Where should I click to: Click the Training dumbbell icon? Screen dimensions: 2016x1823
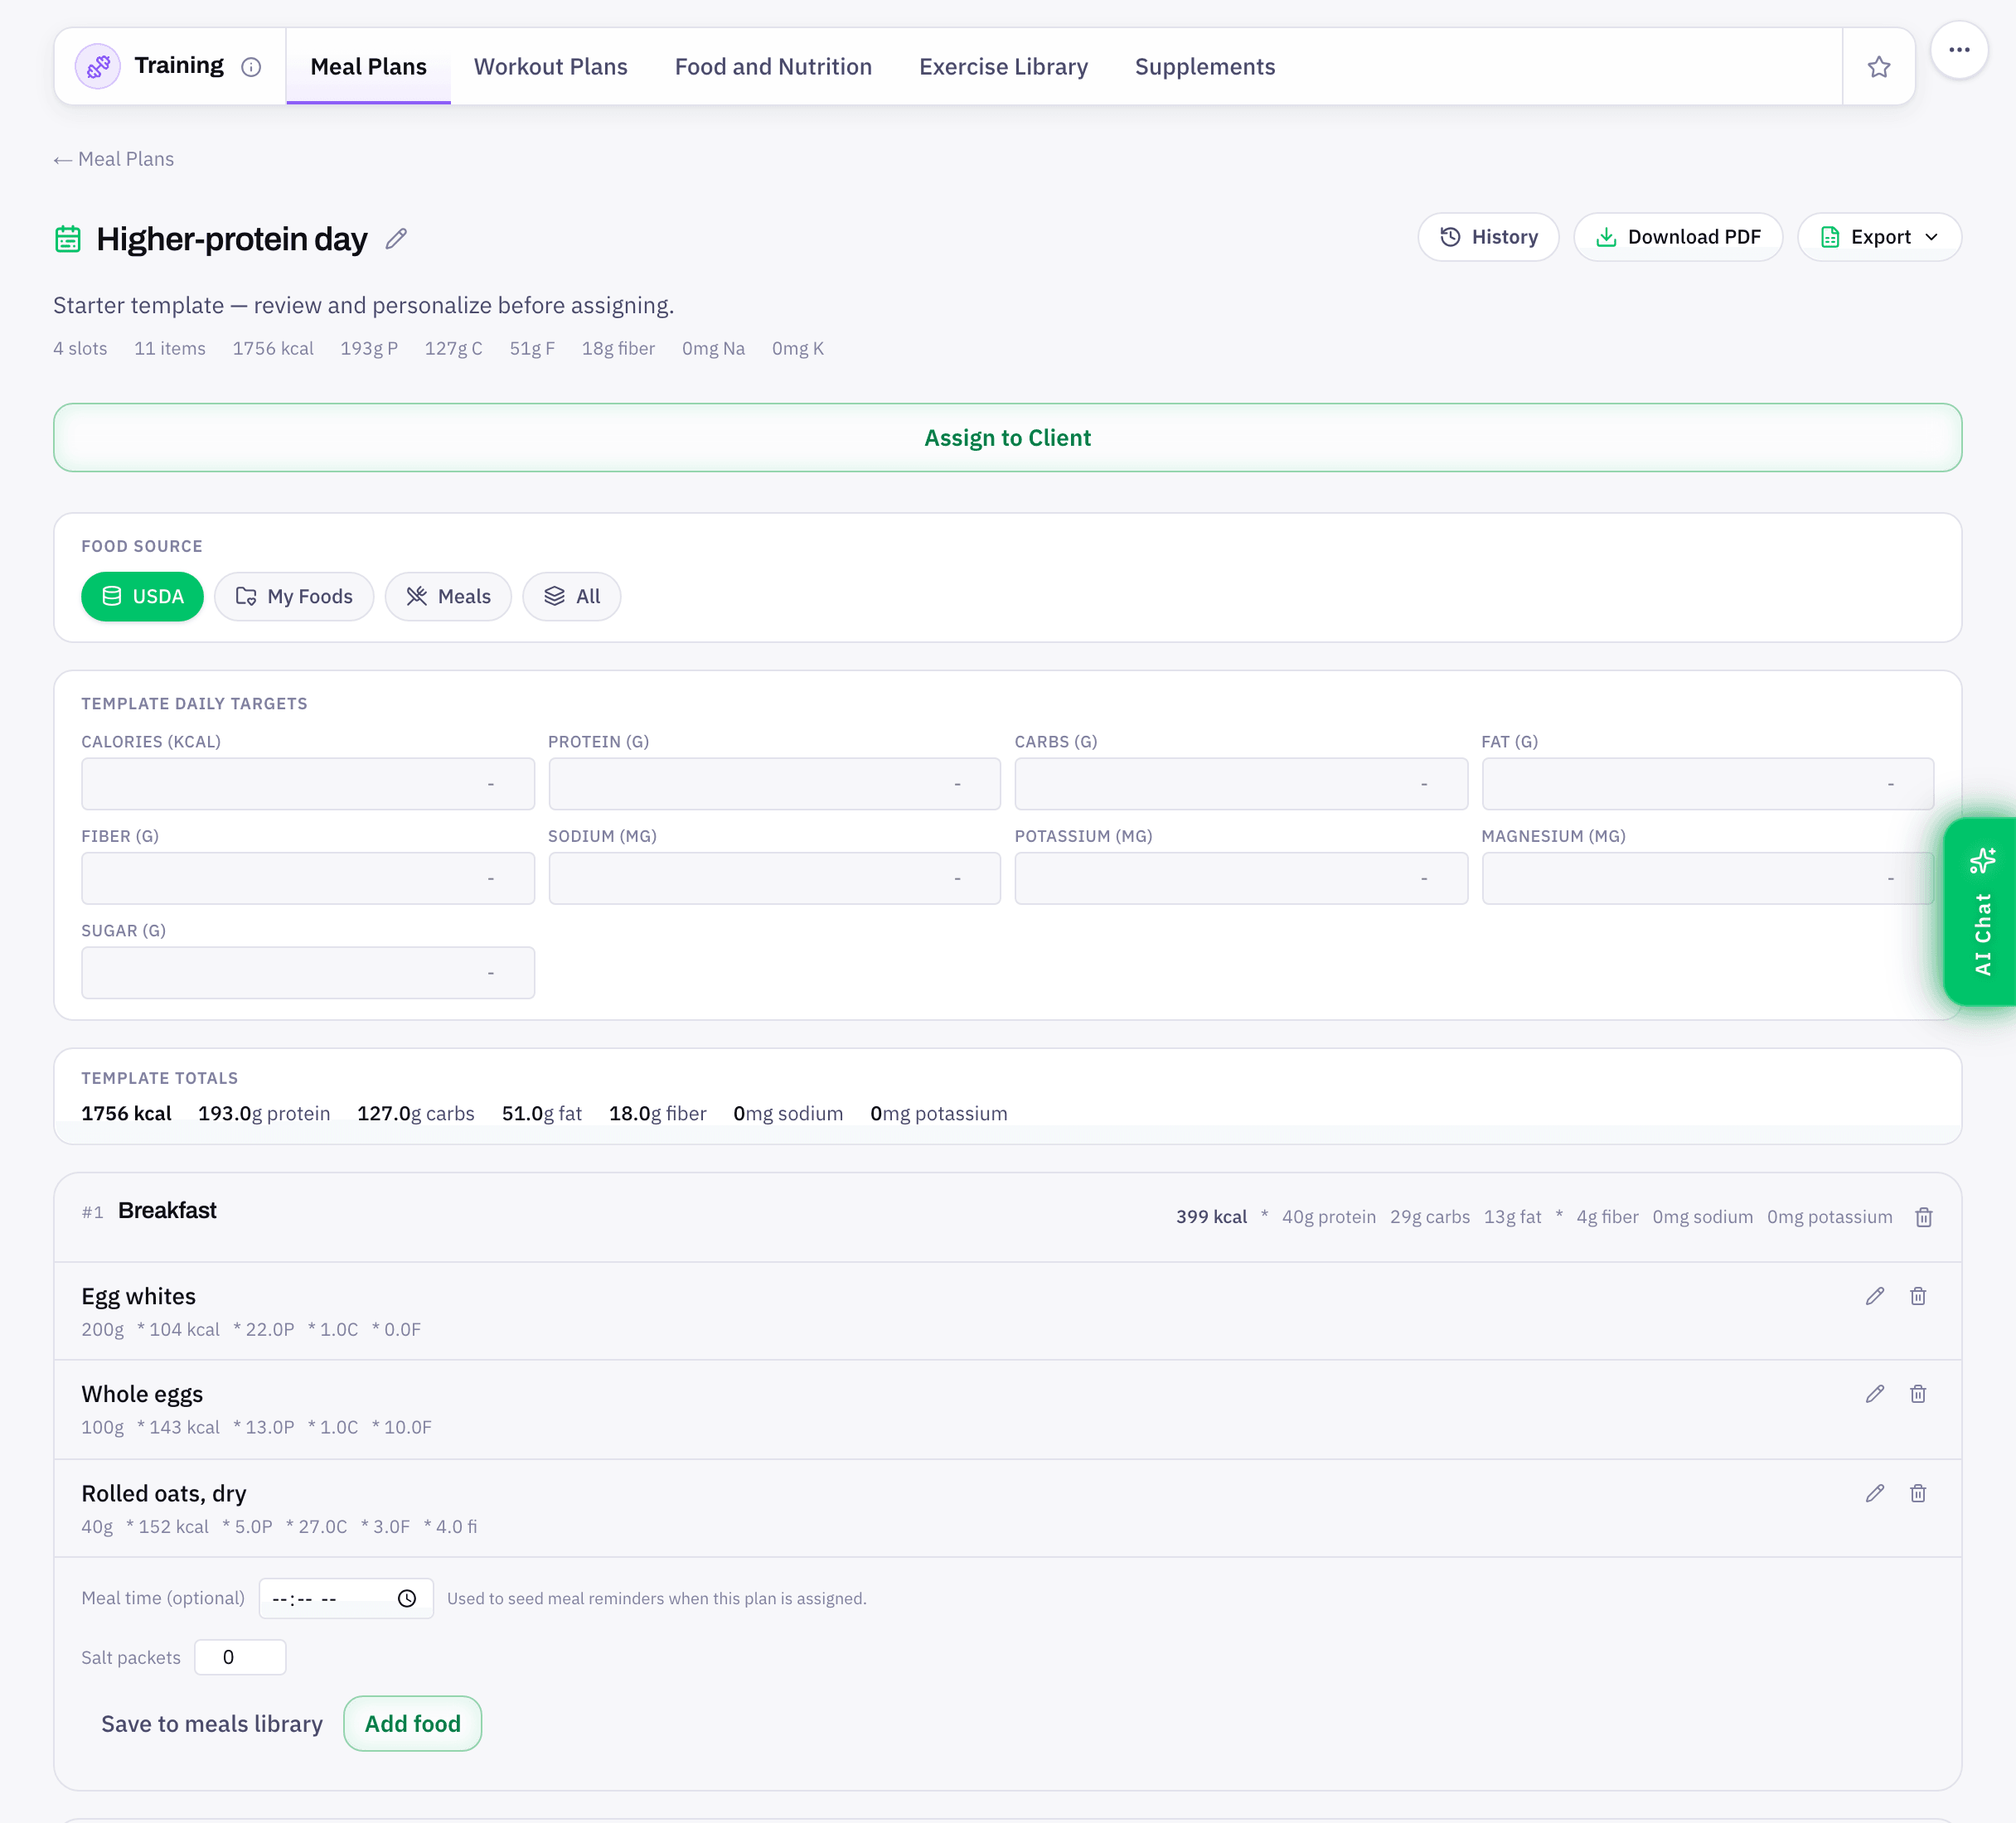pos(98,67)
